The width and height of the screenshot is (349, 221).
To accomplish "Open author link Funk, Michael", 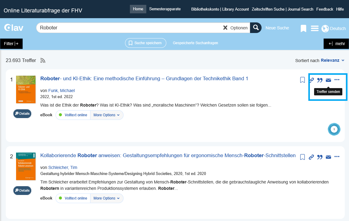I will point(61,91).
